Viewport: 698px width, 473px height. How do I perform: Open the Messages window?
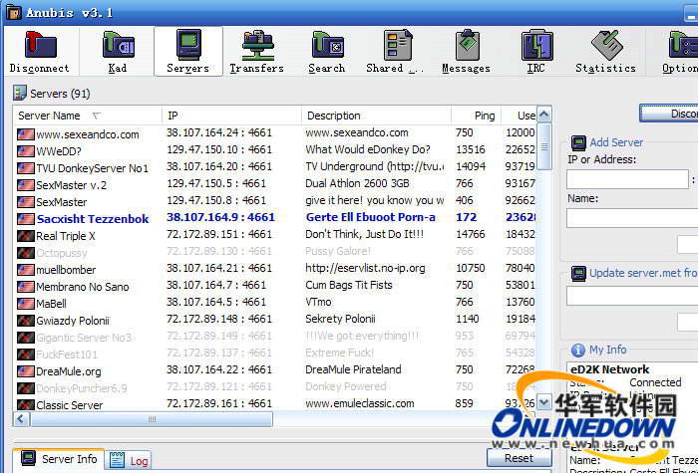(466, 51)
